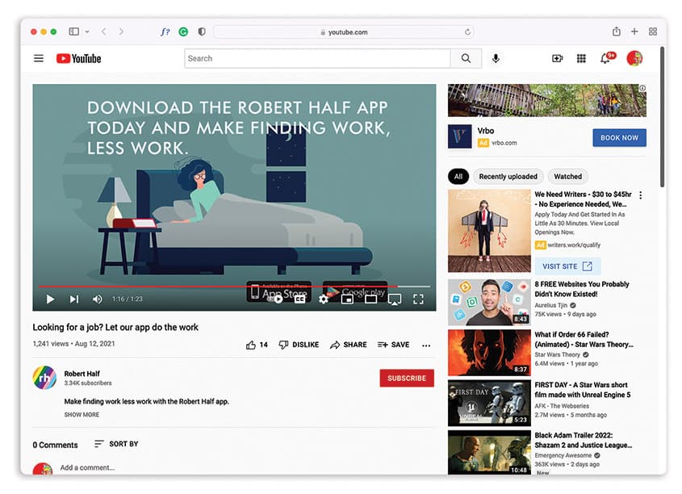Click VISIT SITE on the writers ad
682x494 pixels.
567,266
